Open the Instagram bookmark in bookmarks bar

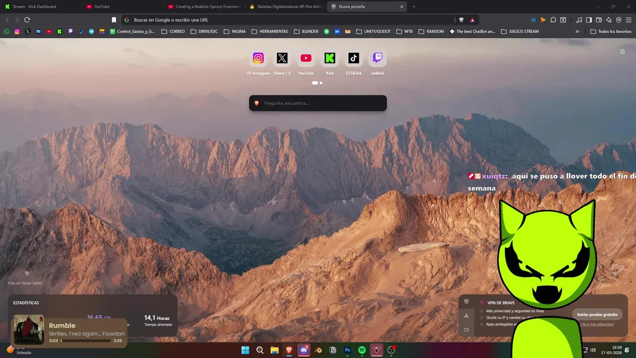click(17, 31)
